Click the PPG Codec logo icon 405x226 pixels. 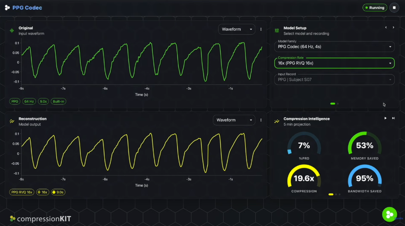pyautogui.click(x=7, y=8)
